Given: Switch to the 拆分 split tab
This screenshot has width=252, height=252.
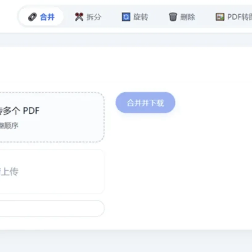Looking at the screenshot, I should pos(88,17).
